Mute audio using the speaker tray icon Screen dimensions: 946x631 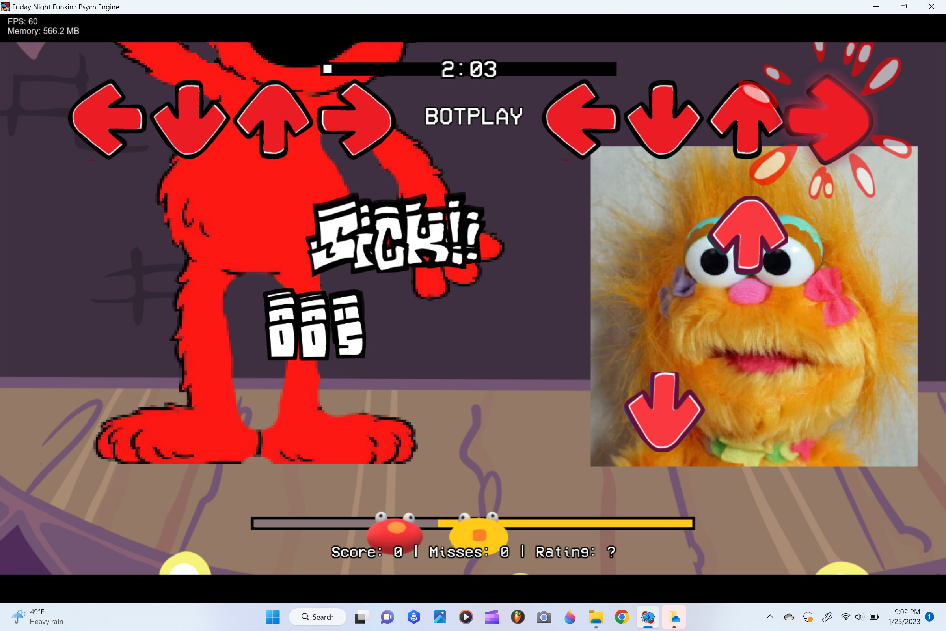click(860, 617)
